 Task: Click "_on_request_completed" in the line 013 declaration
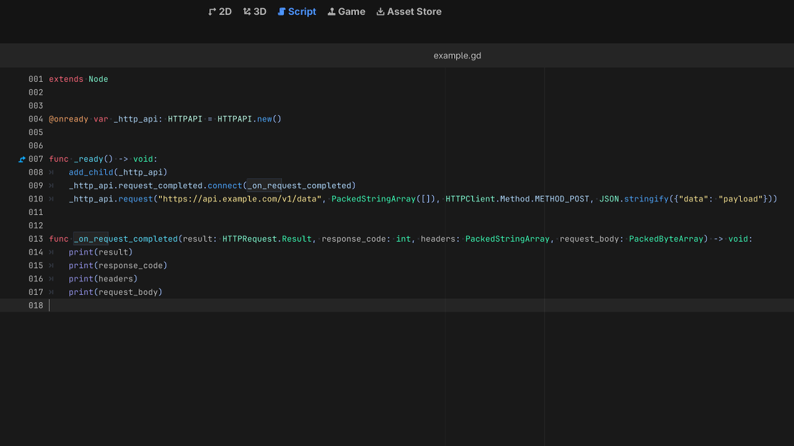coord(126,239)
